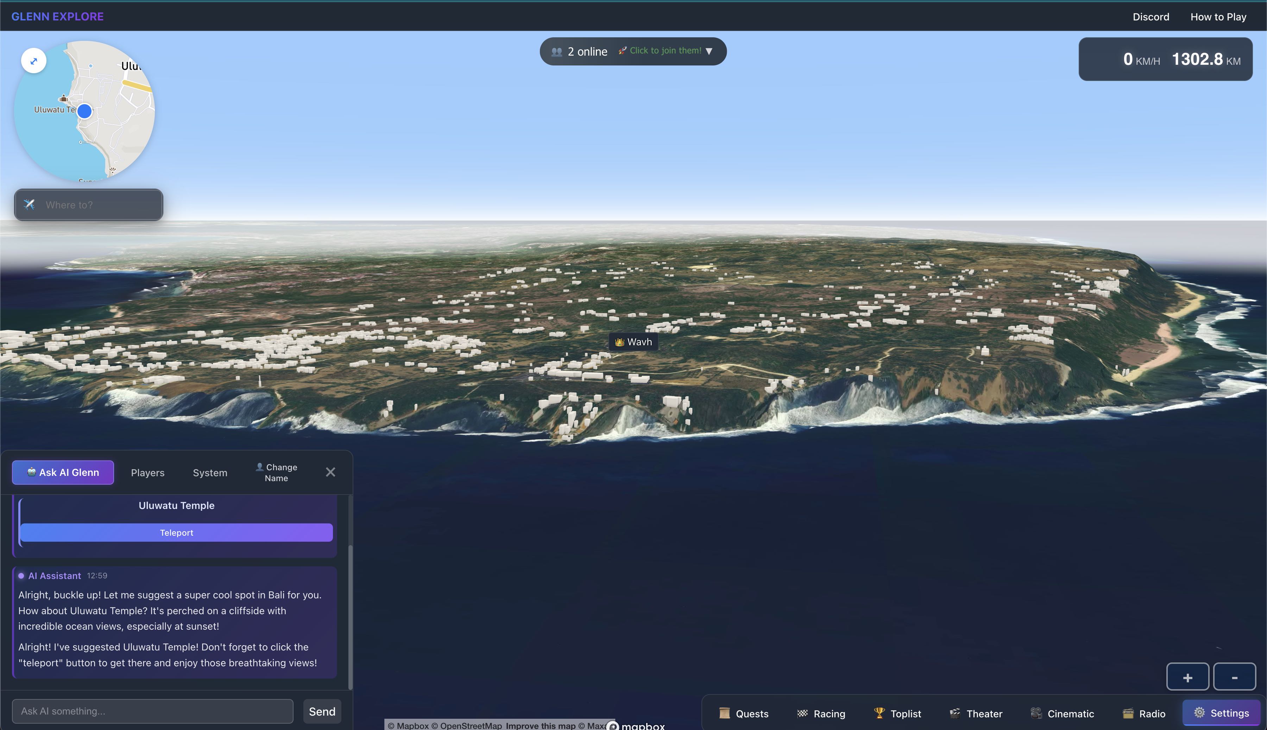The height and width of the screenshot is (730, 1267).
Task: Enable Cinematic camera mode
Action: [1062, 713]
